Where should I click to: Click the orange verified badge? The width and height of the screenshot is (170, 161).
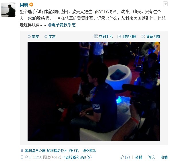pyautogui.click(x=31, y=5)
